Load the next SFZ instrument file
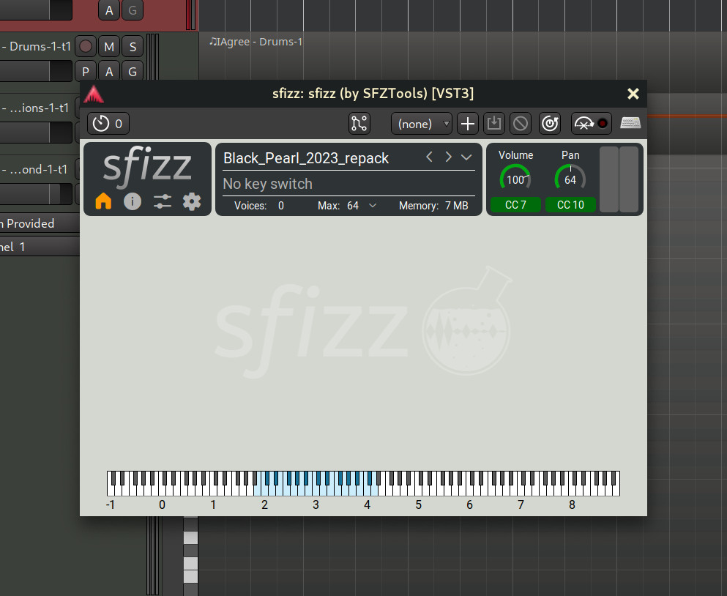The width and height of the screenshot is (727, 596). (x=448, y=157)
